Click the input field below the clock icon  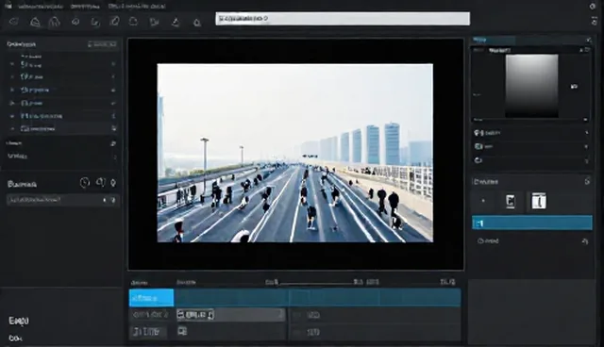[x=62, y=200]
